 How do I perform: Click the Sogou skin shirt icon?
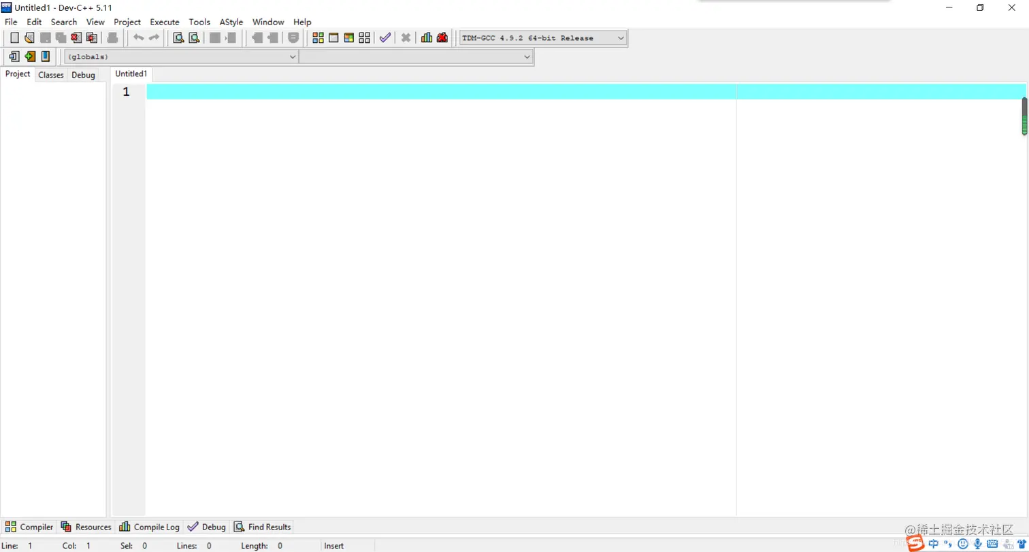point(1021,544)
